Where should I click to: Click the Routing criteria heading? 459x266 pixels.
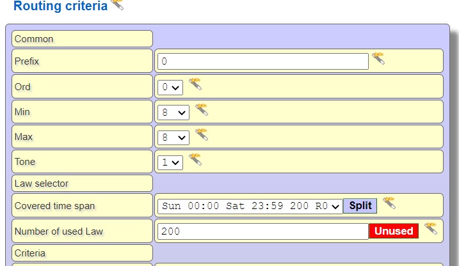click(x=60, y=7)
